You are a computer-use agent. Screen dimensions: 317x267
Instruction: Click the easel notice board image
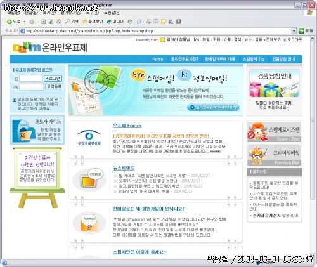(37, 177)
